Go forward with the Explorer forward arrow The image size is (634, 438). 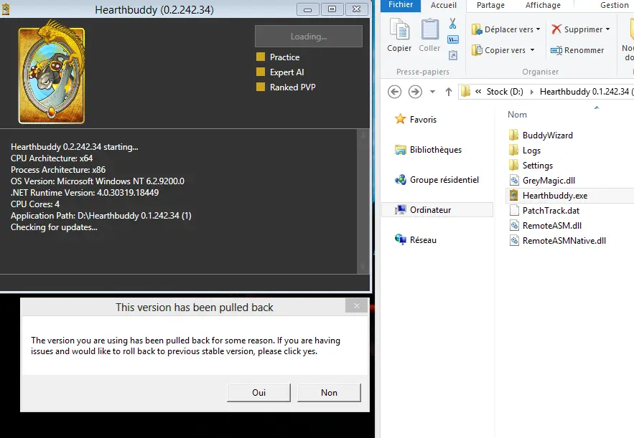415,92
